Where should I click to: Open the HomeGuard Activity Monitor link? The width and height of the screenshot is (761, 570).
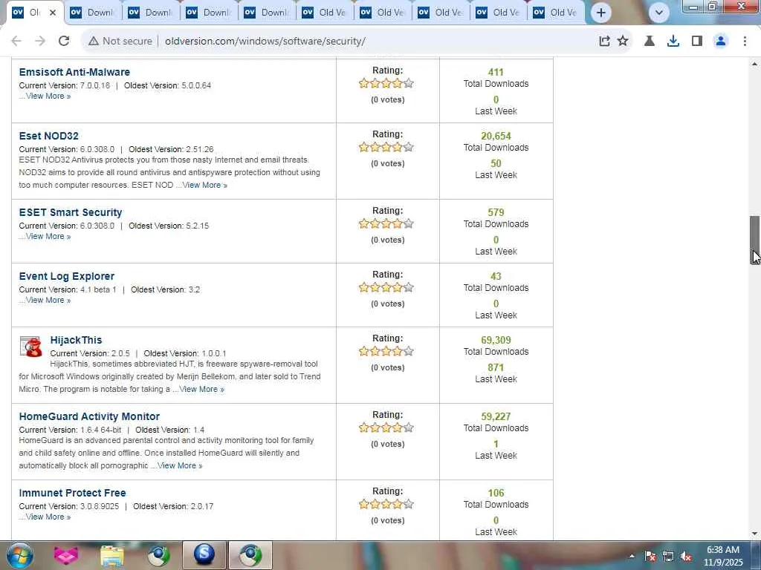(89, 416)
